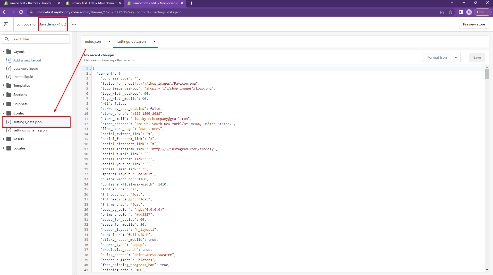Click the share page icon in address bar
The image size is (493, 275).
(x=442, y=12)
